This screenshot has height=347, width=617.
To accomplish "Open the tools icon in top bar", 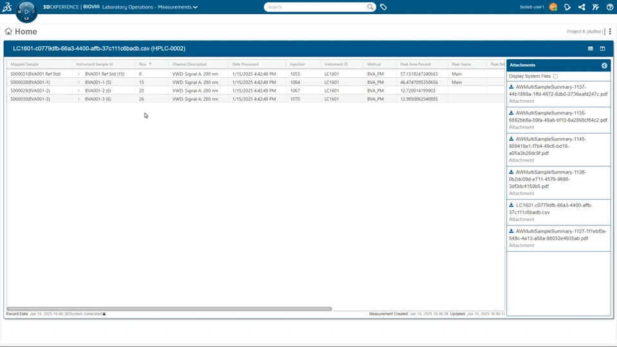I will (596, 7).
